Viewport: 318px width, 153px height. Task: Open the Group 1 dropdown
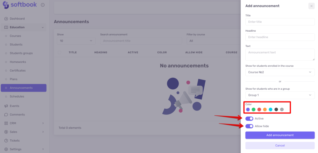[x=280, y=95]
